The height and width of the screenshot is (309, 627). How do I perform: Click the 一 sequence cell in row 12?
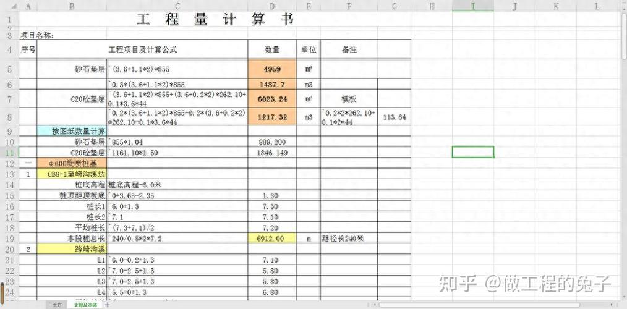pos(28,163)
